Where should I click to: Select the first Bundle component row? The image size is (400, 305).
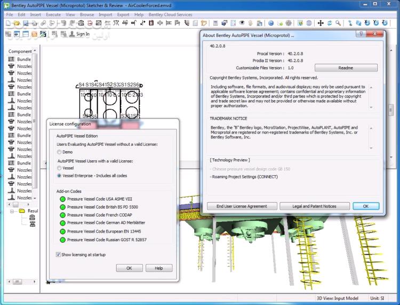(20, 59)
